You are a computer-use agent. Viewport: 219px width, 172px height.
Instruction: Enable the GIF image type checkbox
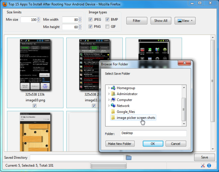coord(107,27)
